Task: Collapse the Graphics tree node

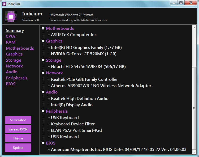Action: point(43,41)
